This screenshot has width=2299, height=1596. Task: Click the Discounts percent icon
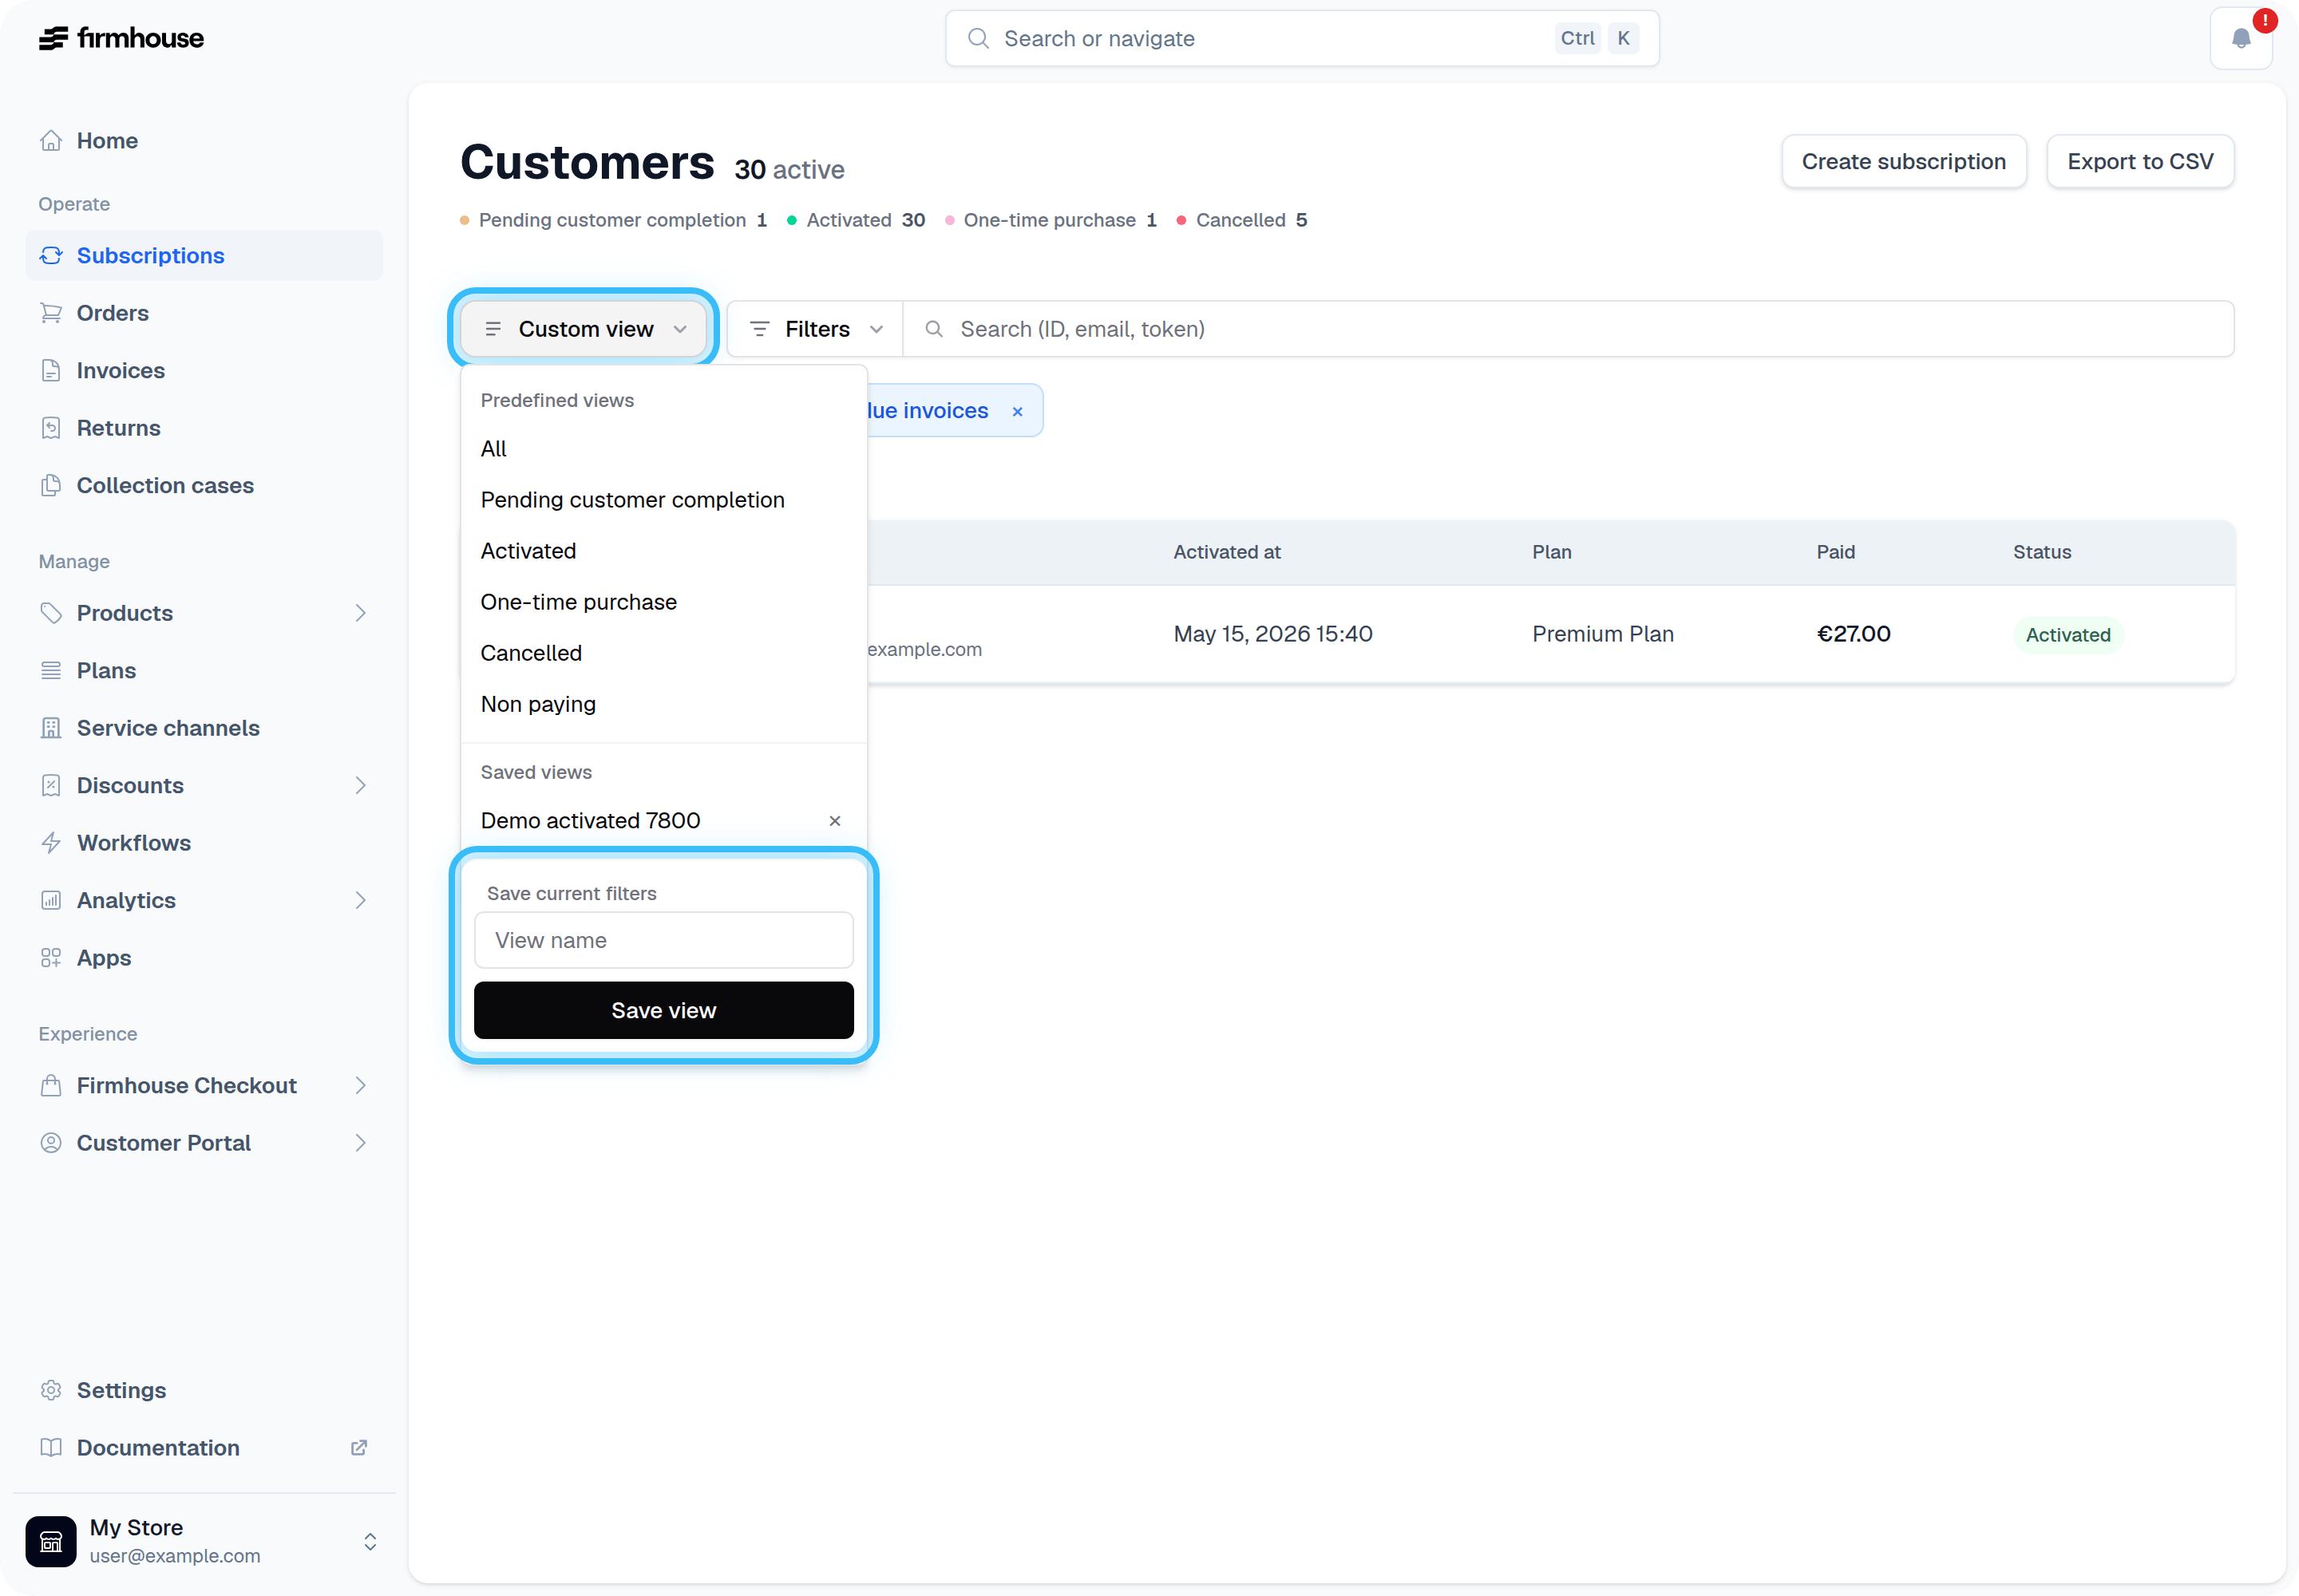tap(51, 786)
